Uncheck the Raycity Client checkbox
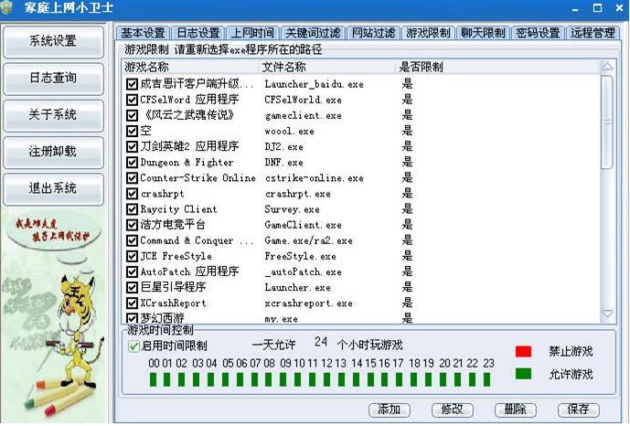Screen dimensions: 630x426 coord(132,209)
